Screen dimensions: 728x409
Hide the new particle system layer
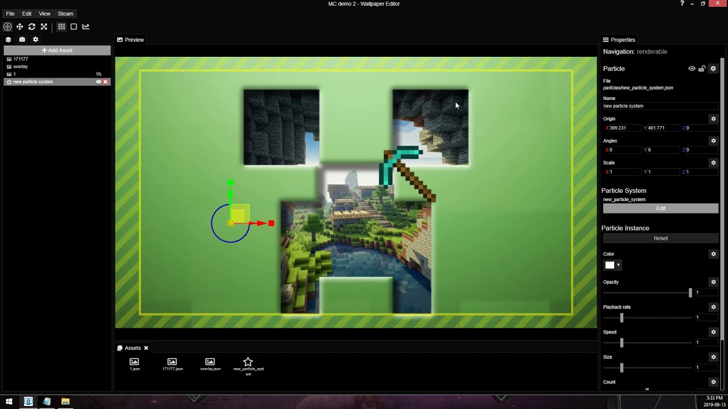[98, 82]
